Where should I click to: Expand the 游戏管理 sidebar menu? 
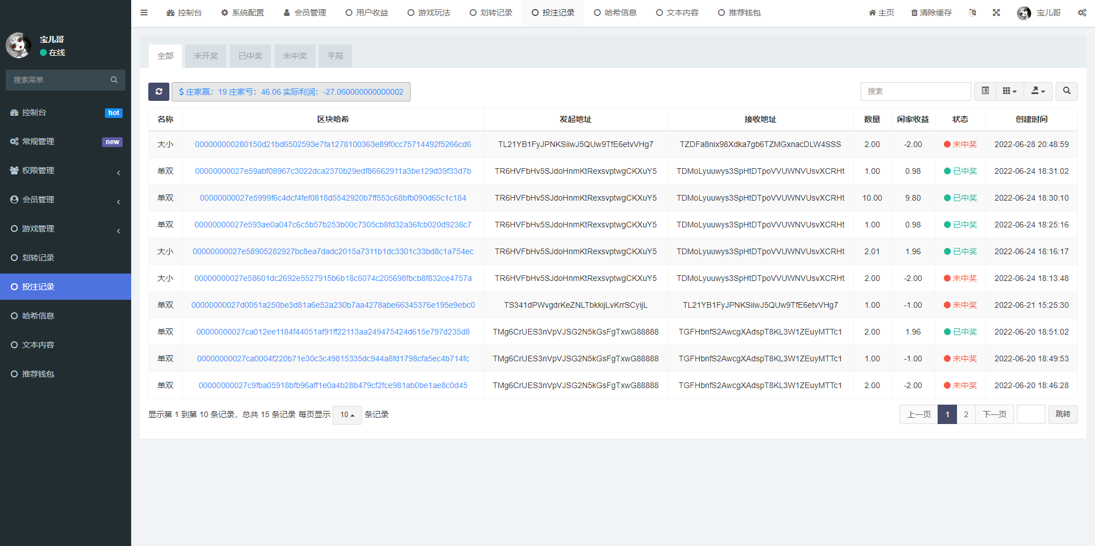[x=66, y=229]
